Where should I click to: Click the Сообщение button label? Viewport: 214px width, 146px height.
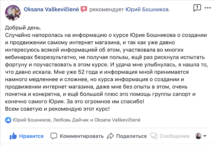[x=175, y=136]
